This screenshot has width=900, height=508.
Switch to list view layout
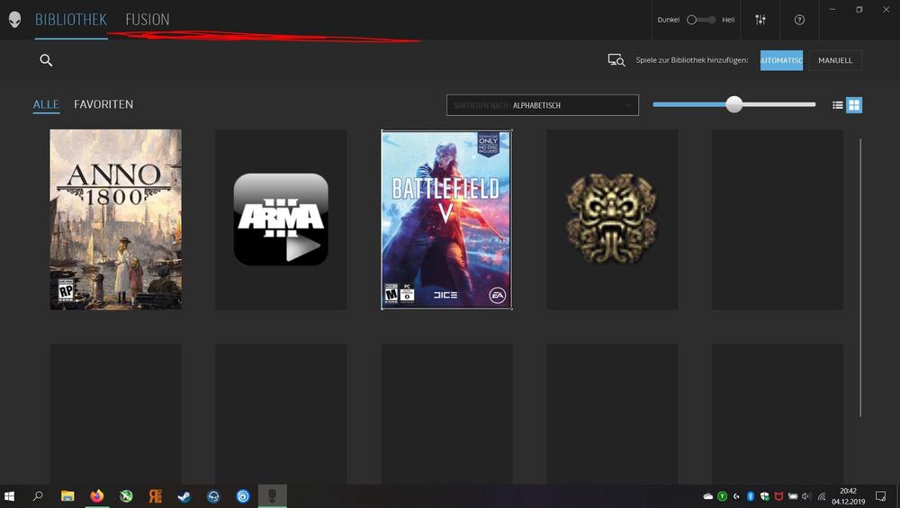coord(838,105)
